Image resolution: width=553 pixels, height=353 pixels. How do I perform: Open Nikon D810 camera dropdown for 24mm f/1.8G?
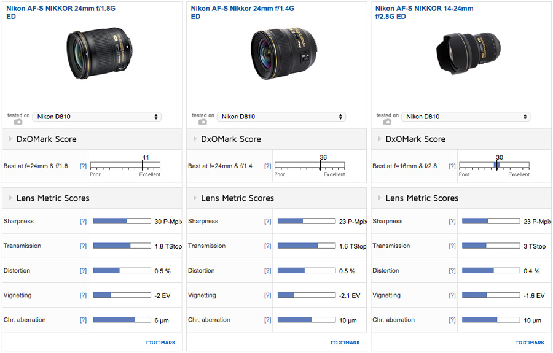pyautogui.click(x=96, y=117)
